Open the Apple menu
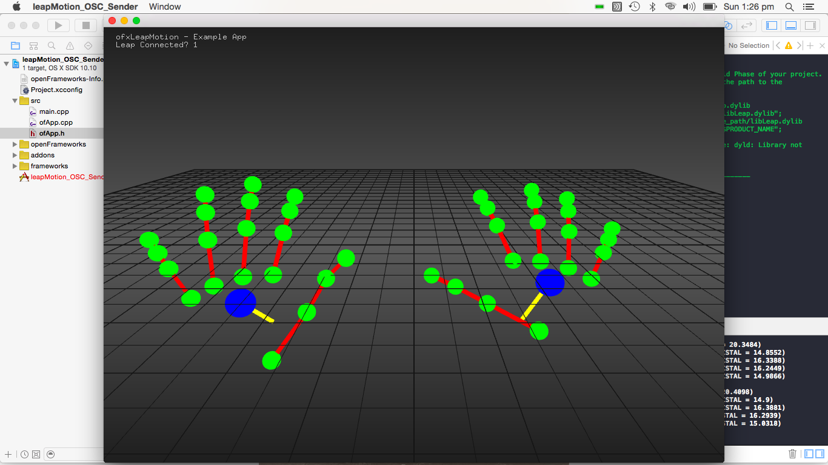 click(16, 7)
